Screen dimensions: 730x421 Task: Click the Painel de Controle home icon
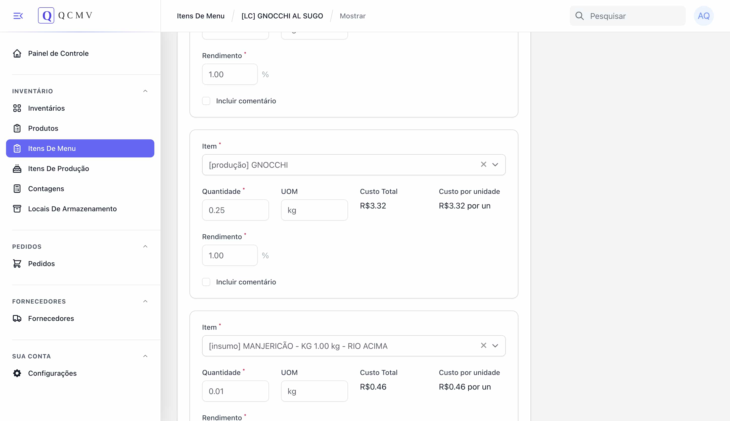pos(17,53)
